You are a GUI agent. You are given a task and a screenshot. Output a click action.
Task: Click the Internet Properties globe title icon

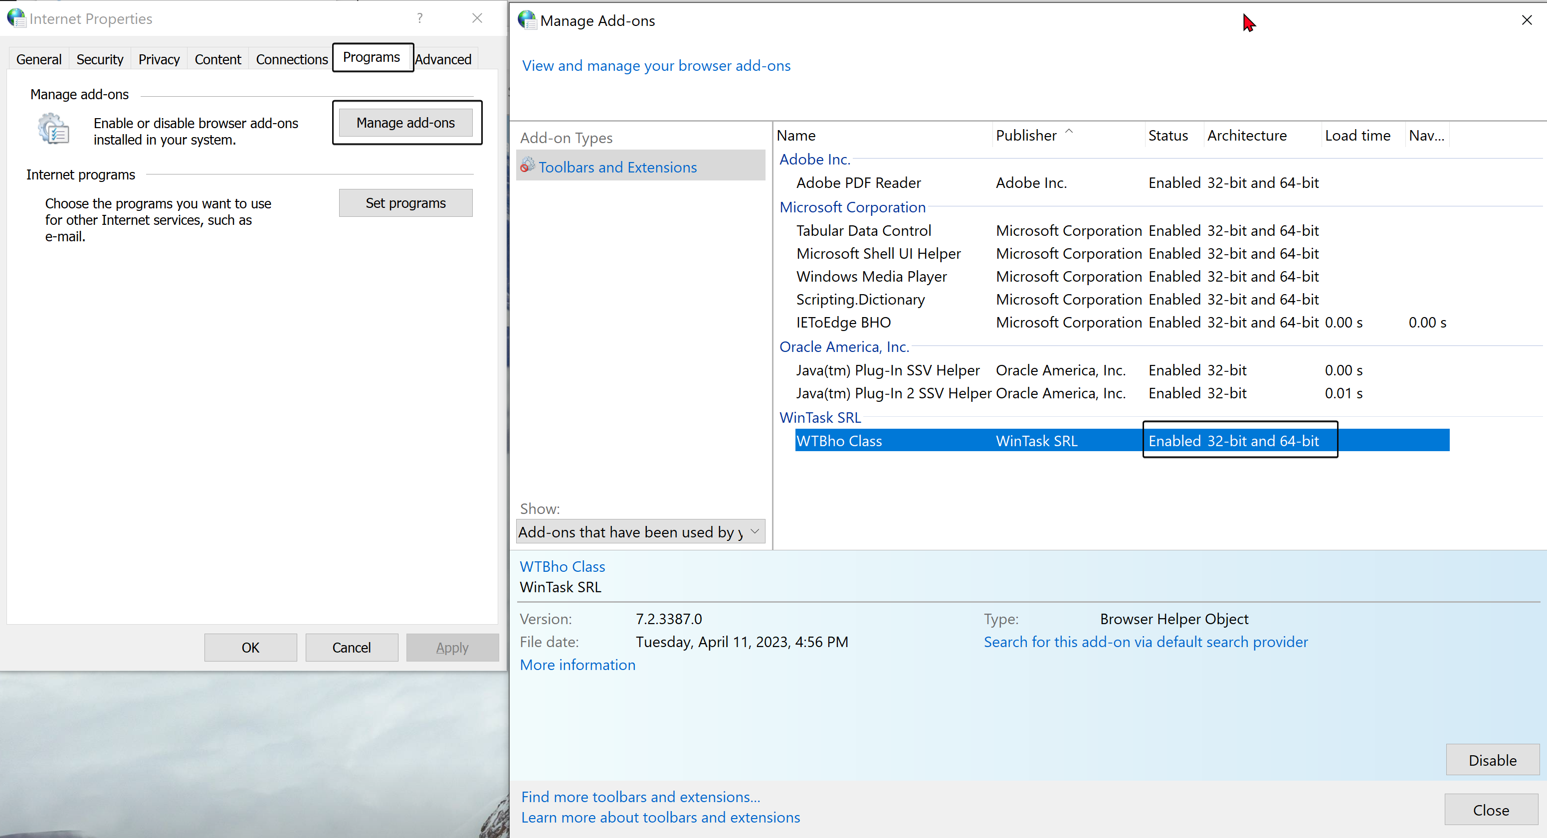pos(16,18)
